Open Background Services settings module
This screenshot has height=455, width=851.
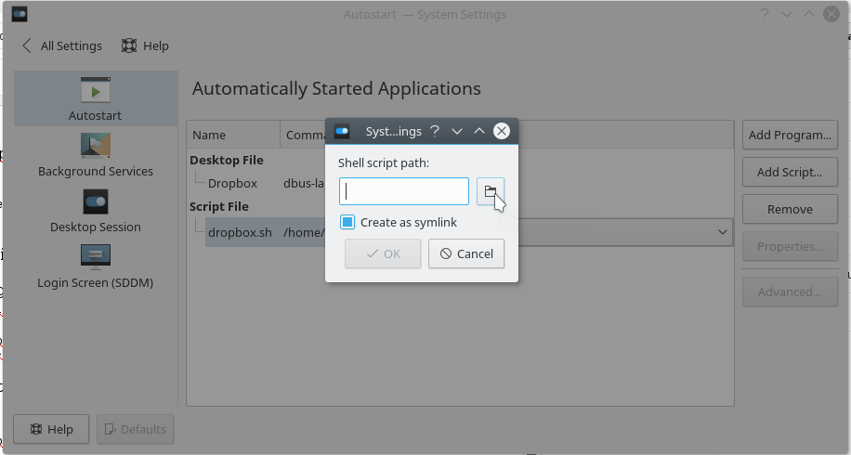(96, 155)
